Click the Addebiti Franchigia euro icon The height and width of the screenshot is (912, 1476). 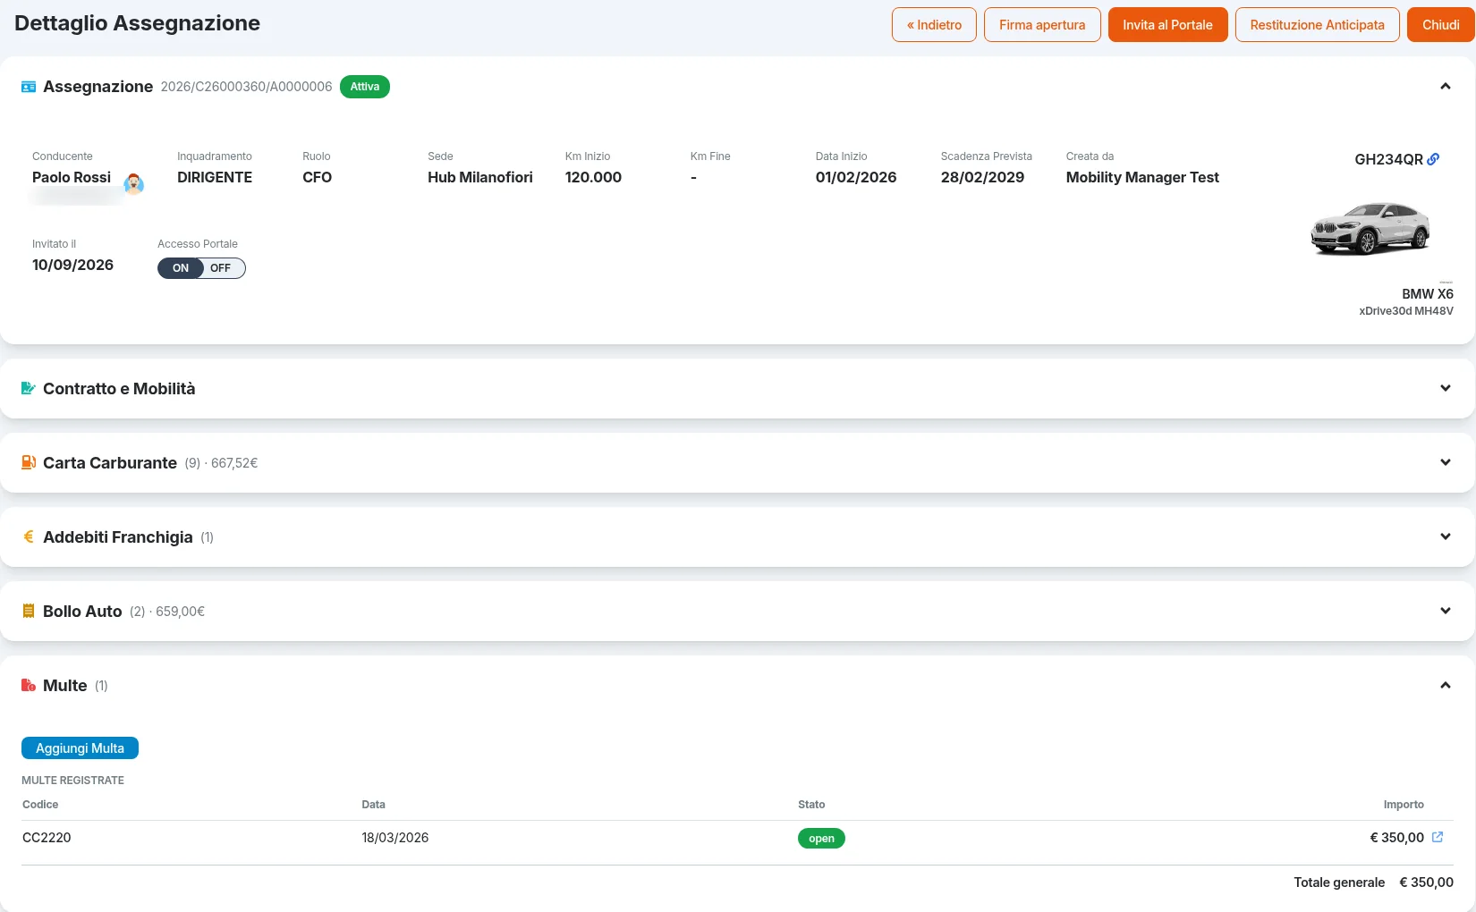[x=29, y=536]
